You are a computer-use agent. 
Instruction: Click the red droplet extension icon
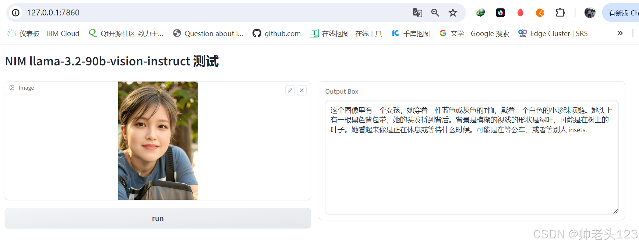(x=520, y=13)
